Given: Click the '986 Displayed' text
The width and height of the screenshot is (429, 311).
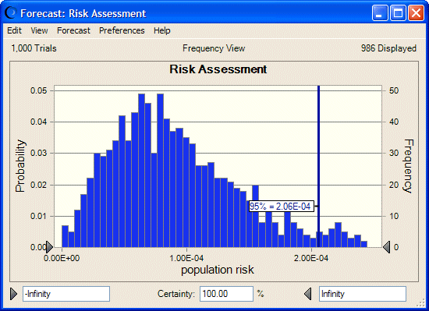Looking at the screenshot, I should 388,48.
